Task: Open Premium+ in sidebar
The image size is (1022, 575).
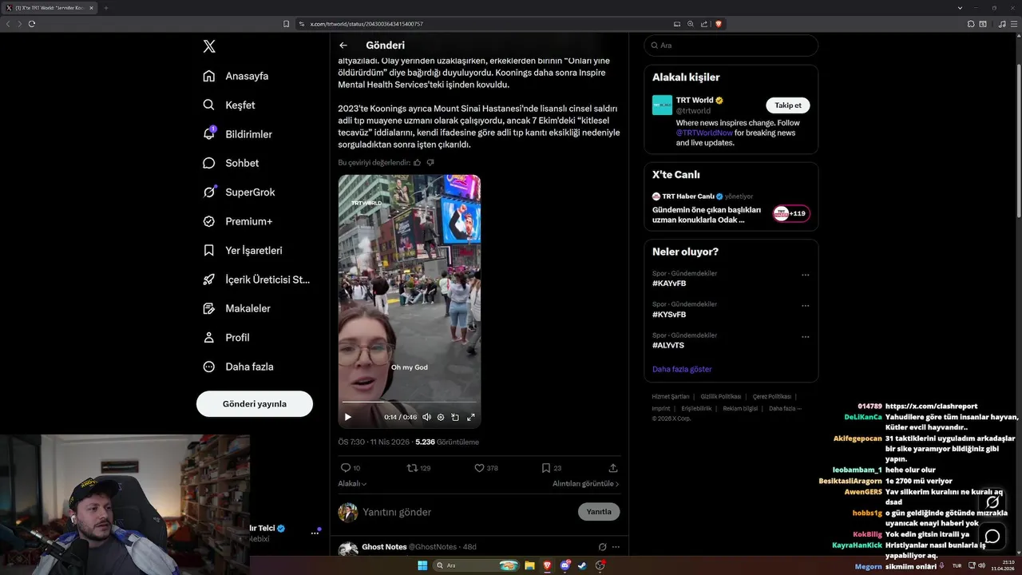Action: pyautogui.click(x=237, y=221)
